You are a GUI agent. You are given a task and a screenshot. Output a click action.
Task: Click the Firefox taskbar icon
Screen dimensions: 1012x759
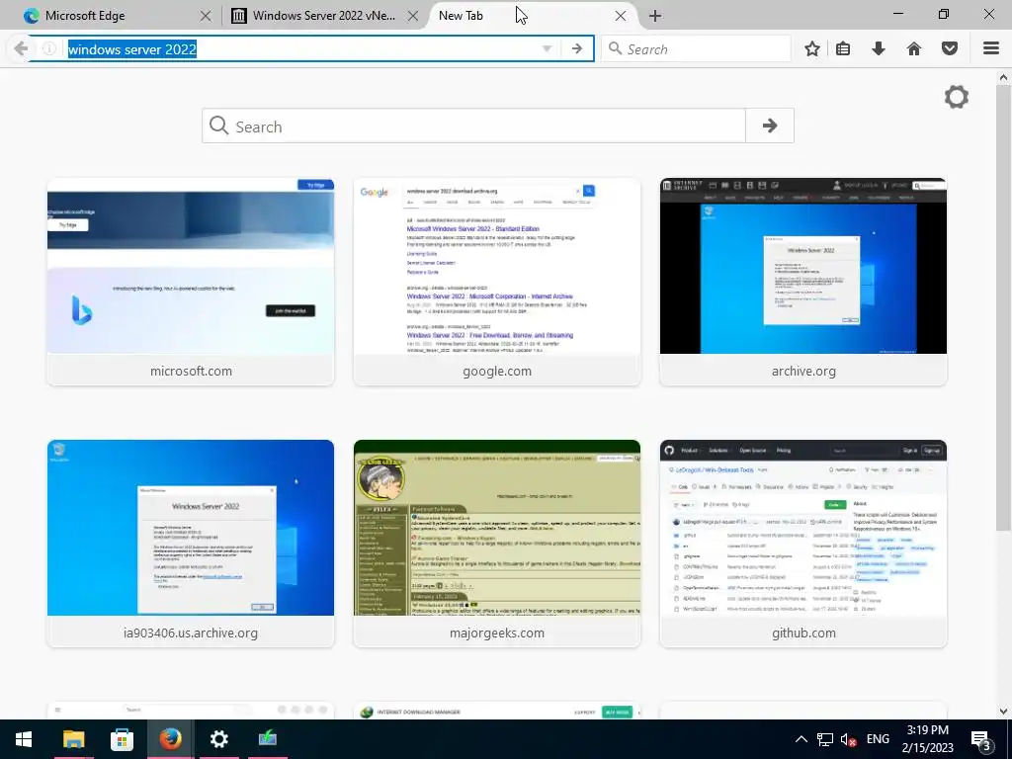click(x=170, y=739)
